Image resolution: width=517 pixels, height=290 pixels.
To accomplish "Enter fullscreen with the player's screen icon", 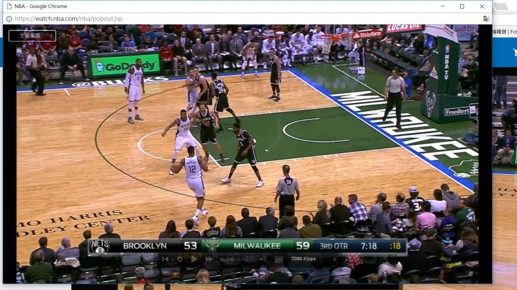I will pos(279,260).
